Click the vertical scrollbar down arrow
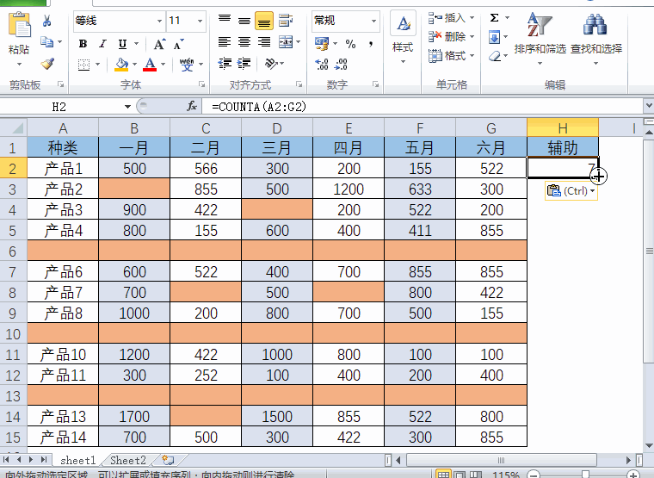The width and height of the screenshot is (654, 478). tap(649, 445)
